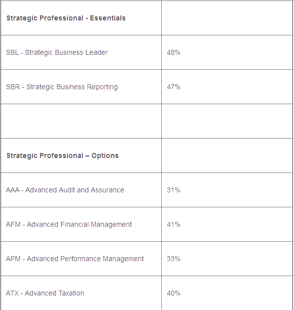294x310 pixels.
Task: Click the 33% pass rate value
Action: [173, 259]
